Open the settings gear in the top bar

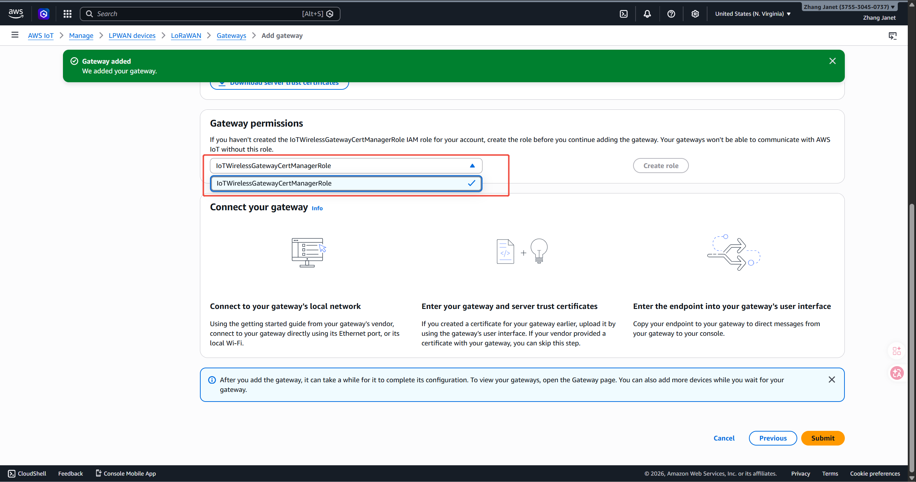pos(695,14)
